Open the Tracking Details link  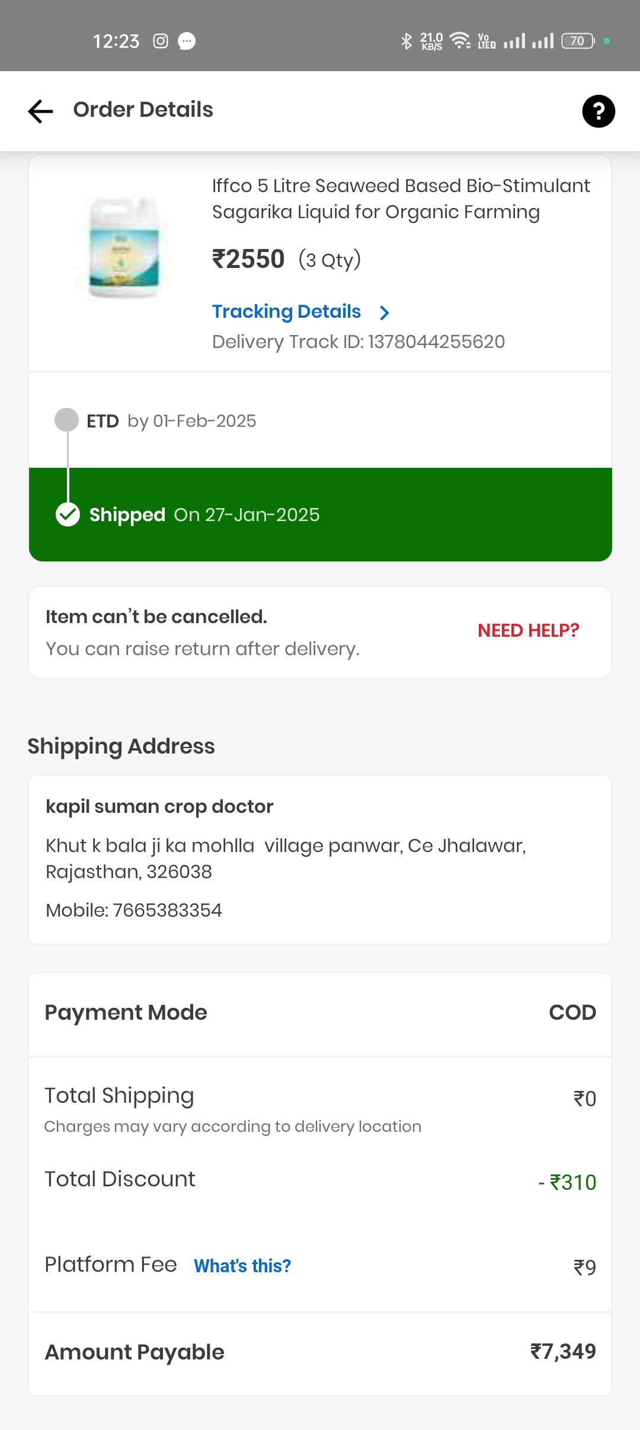(286, 312)
